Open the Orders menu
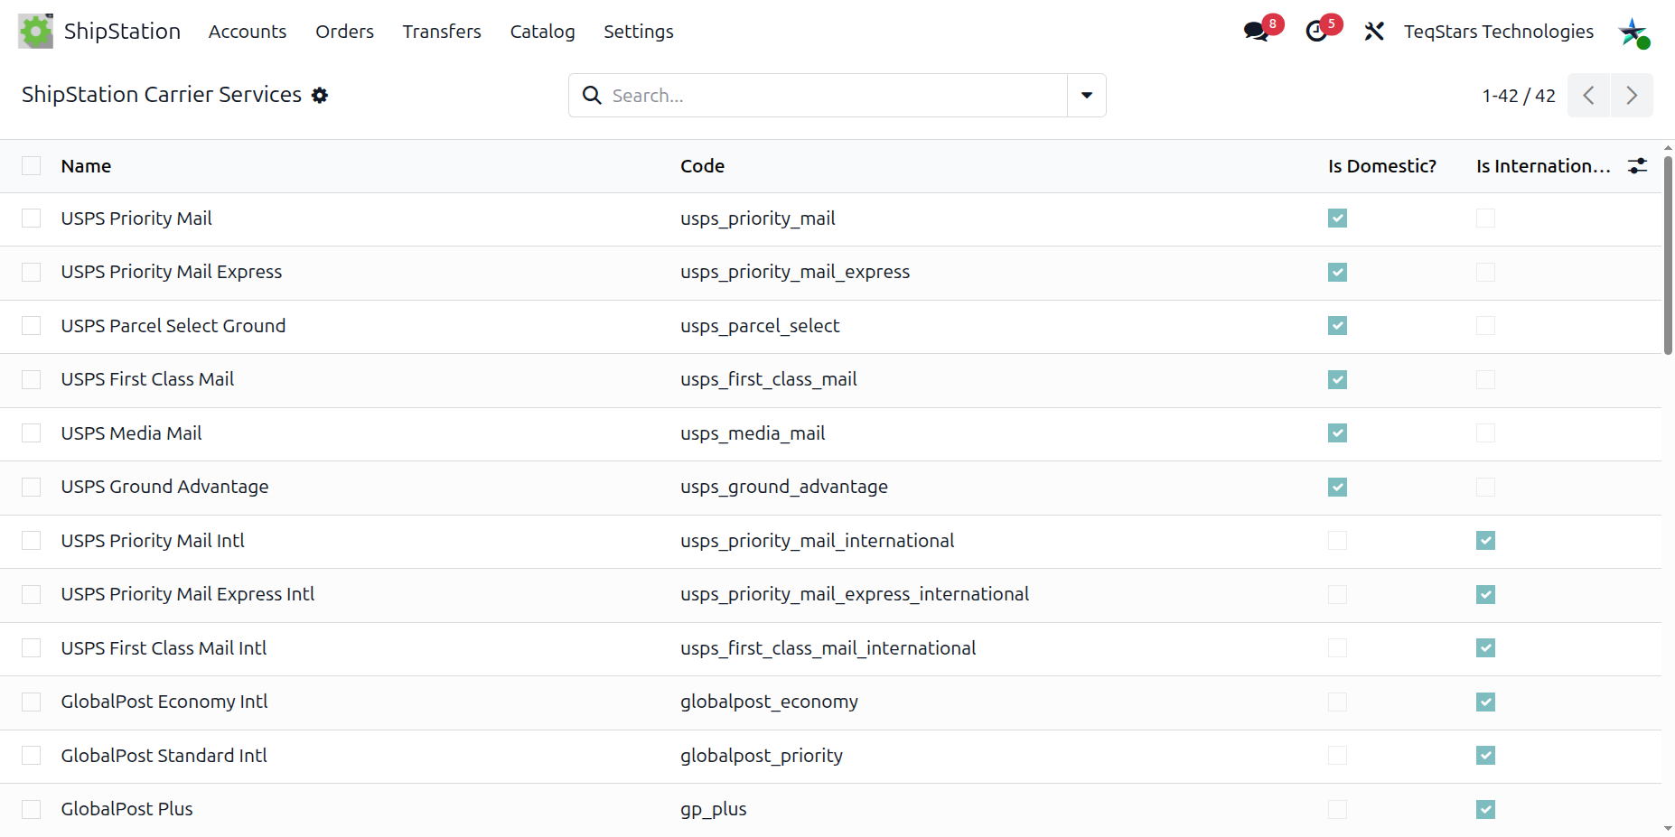 [344, 32]
